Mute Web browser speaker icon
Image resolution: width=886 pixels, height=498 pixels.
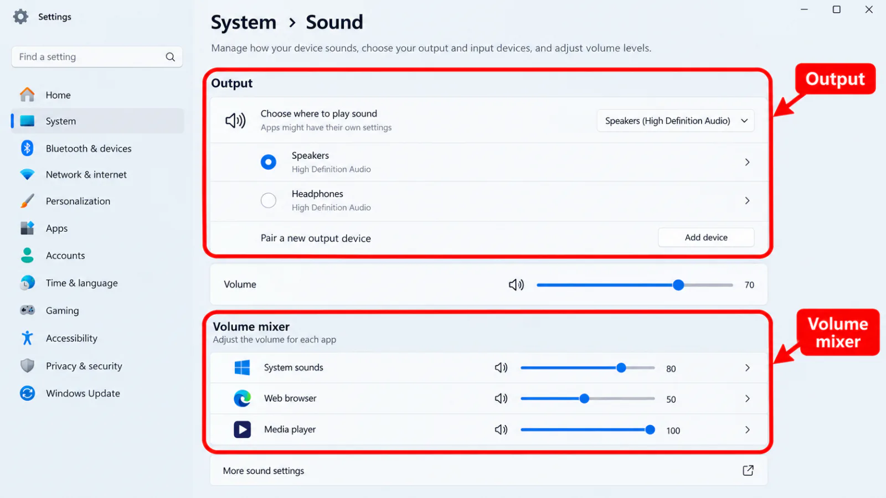(x=501, y=398)
